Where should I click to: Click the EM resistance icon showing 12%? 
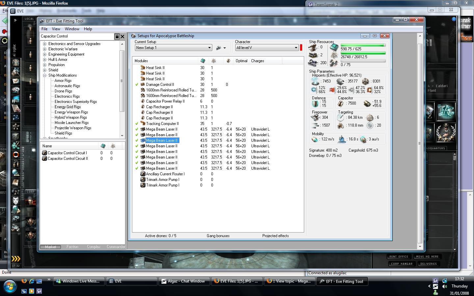pyautogui.click(x=314, y=89)
